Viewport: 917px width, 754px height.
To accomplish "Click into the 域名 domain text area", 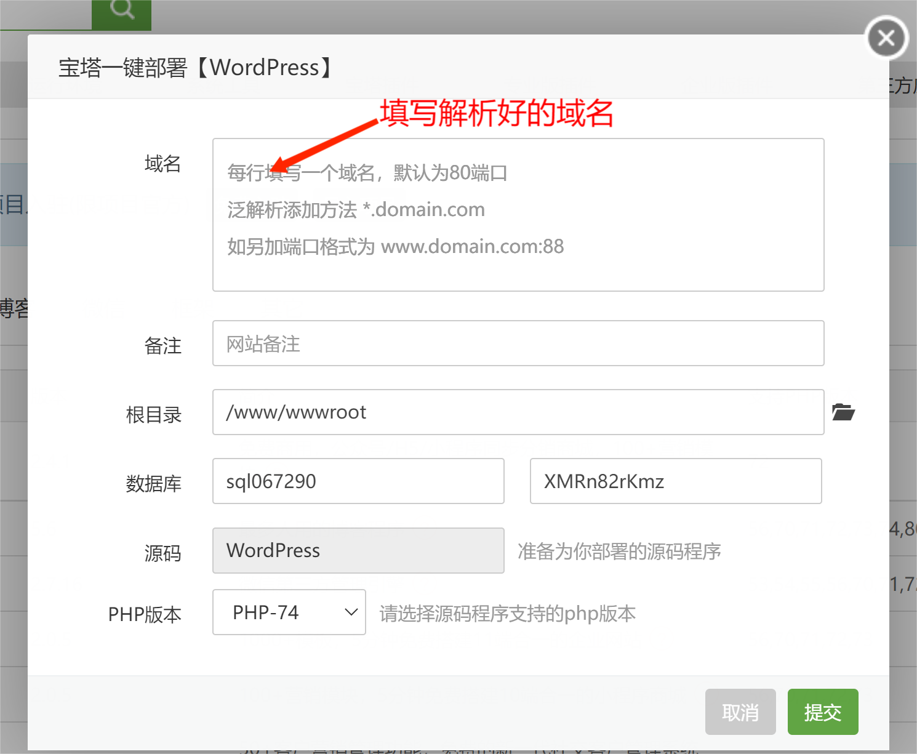I will 518,215.
